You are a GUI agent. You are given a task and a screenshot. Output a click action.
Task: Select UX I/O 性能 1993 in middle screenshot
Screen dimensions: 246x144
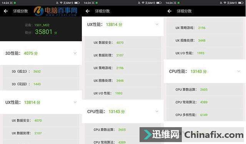click(123, 93)
